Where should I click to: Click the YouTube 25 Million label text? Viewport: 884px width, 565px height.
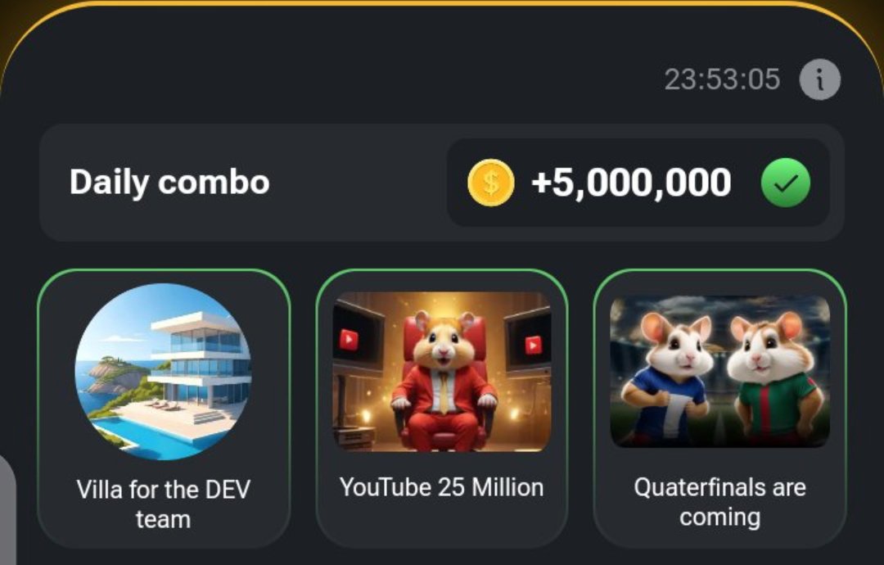tap(442, 488)
